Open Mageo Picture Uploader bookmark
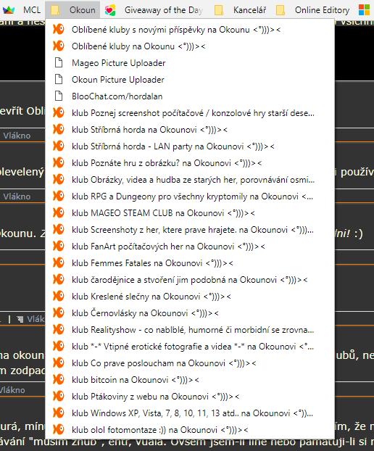Image resolution: width=374 pixels, height=451 pixels. point(190,63)
